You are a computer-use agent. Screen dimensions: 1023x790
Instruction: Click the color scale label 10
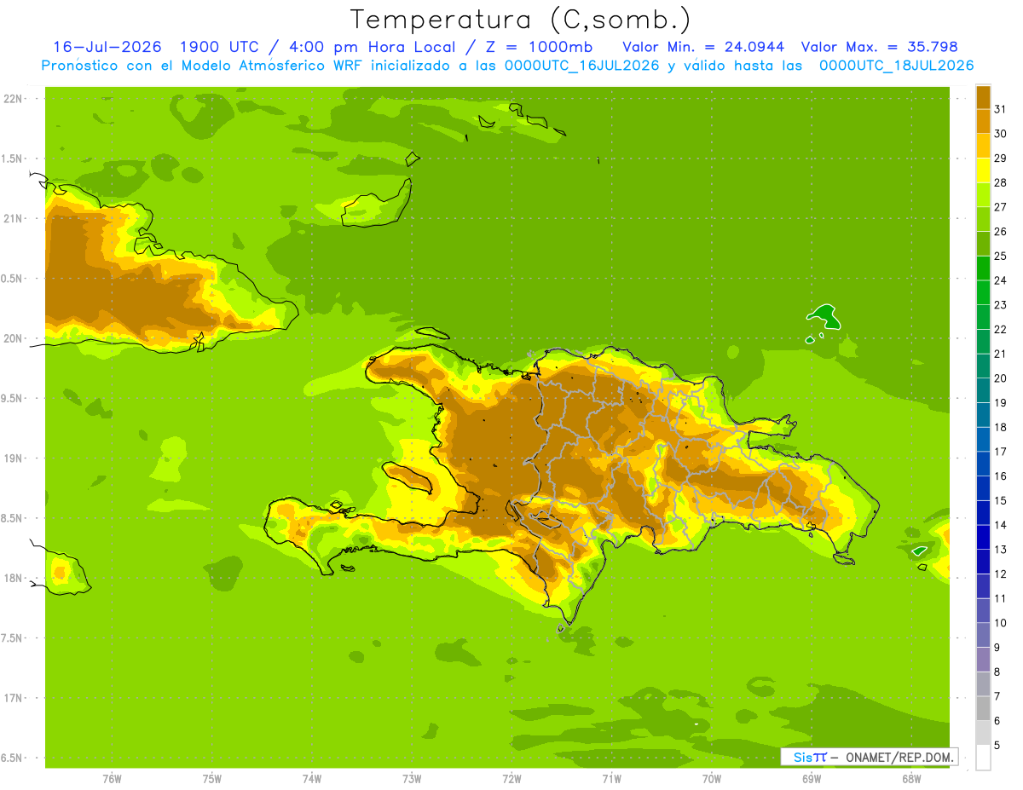click(x=1000, y=623)
